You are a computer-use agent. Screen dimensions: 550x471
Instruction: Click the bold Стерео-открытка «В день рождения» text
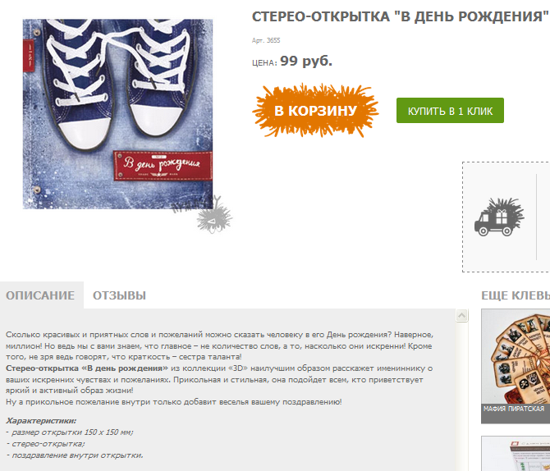(87, 368)
